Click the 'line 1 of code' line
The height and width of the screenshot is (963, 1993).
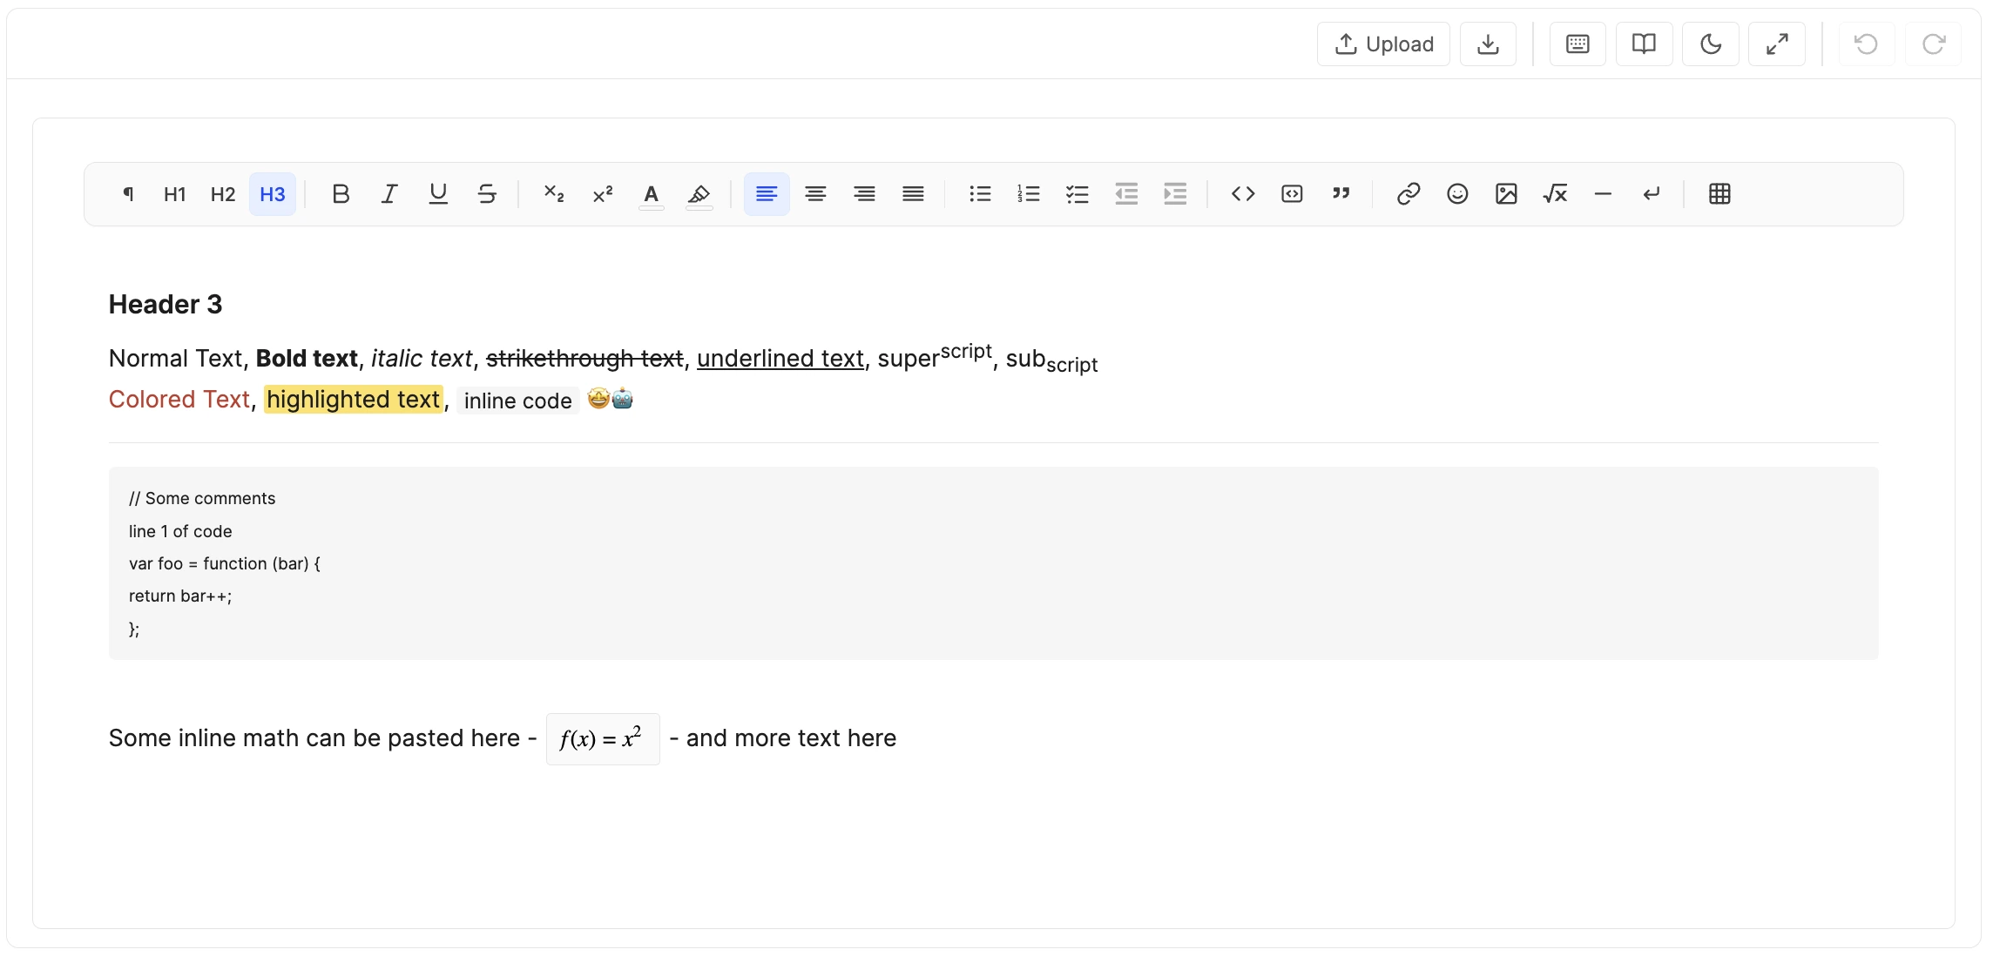pos(180,531)
